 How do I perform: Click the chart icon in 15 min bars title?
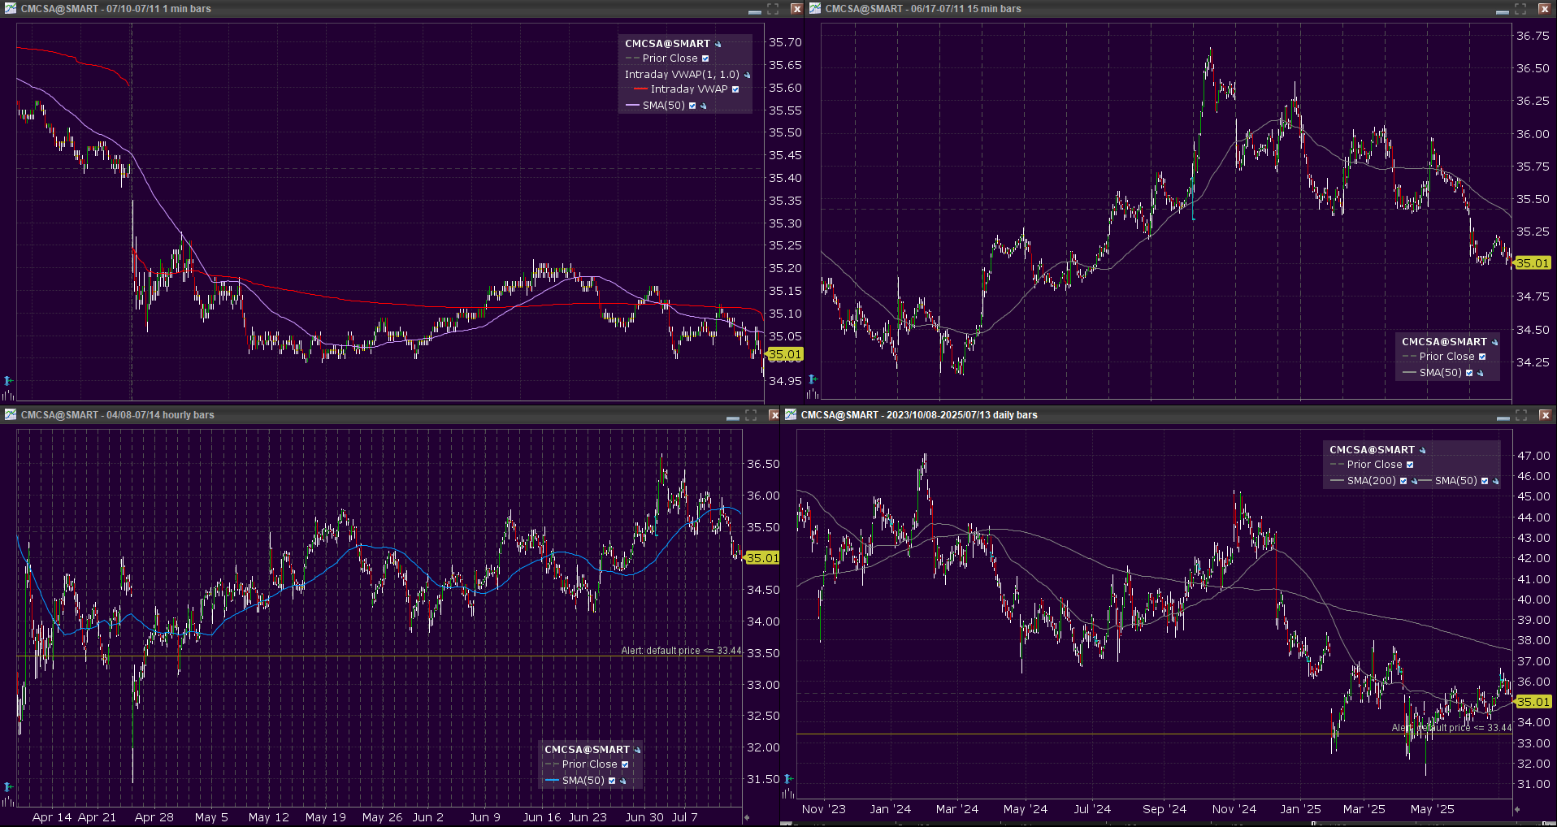815,9
